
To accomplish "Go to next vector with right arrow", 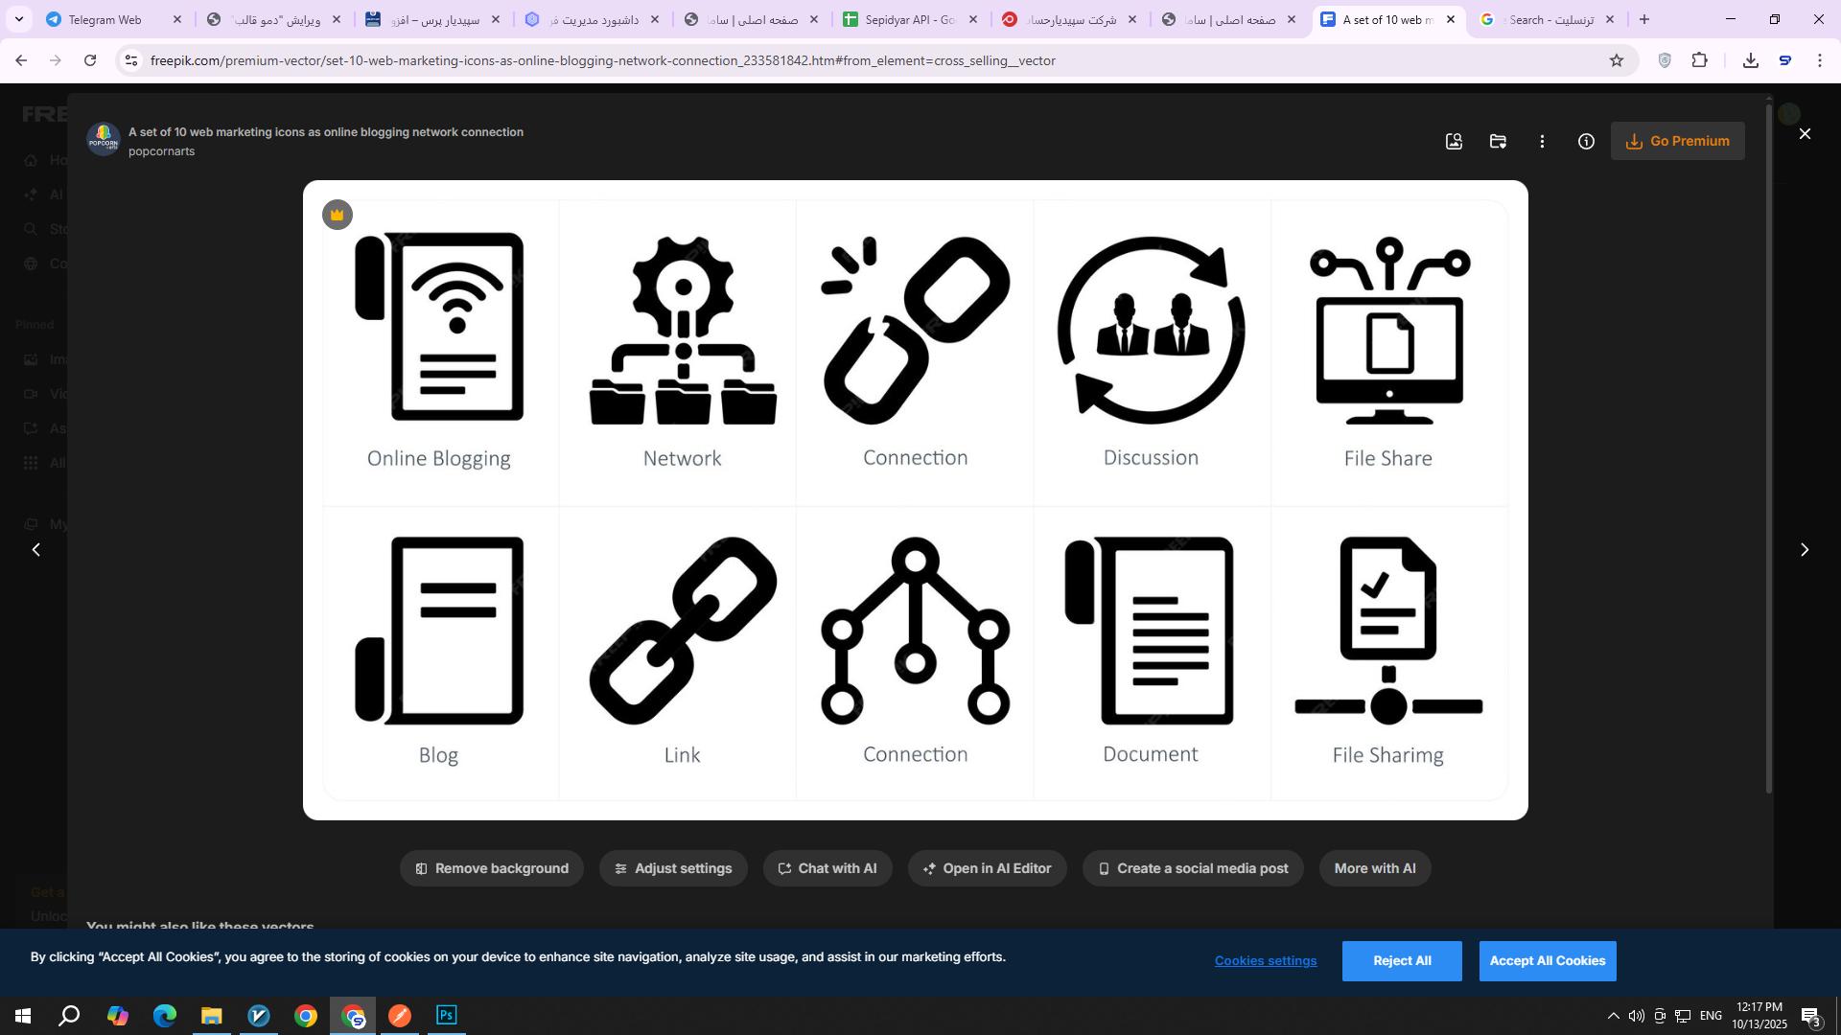I will point(1805,550).
